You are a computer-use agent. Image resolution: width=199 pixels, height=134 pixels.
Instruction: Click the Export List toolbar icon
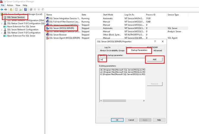(20, 9)
